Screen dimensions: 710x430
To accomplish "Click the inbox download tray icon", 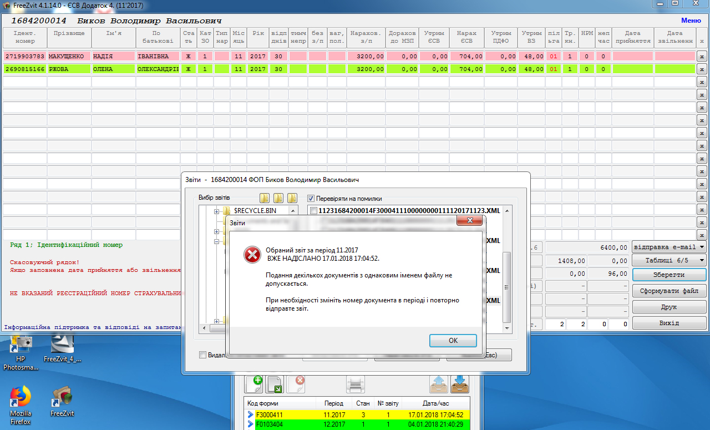I will click(x=460, y=383).
